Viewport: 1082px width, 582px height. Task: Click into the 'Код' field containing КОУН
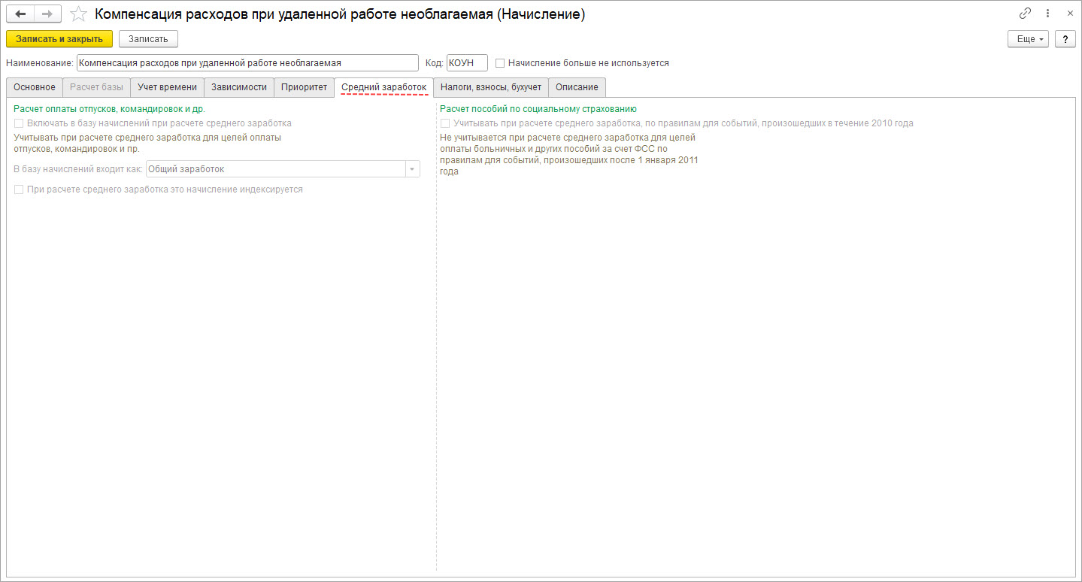[467, 63]
